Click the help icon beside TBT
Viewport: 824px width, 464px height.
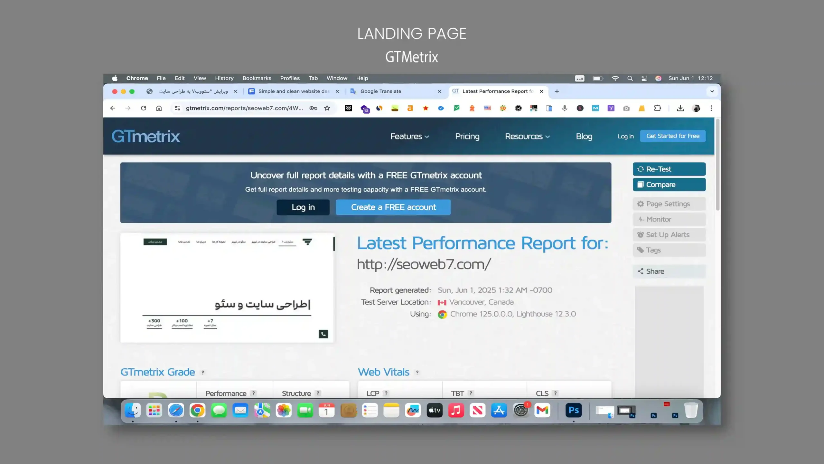[x=471, y=393]
